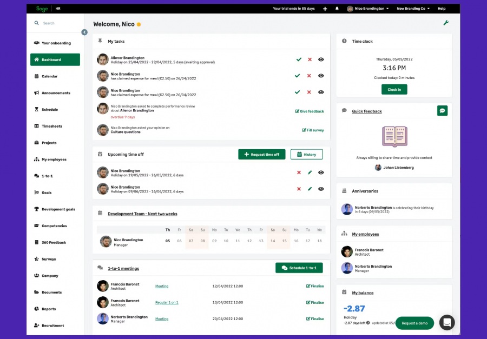Open the New Branding Co company dropdown
This screenshot has width=487, height=339.
click(413, 9)
